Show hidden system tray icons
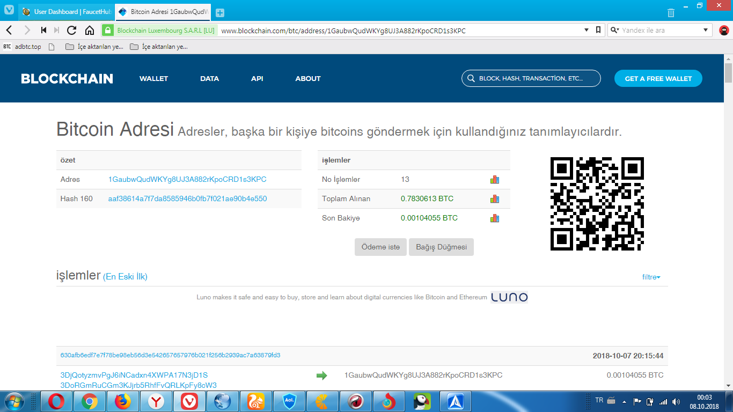Viewport: 733px width, 412px height. [624, 401]
